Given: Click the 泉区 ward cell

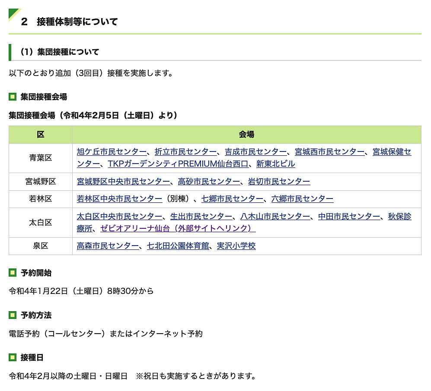Looking at the screenshot, I should click(x=41, y=246).
